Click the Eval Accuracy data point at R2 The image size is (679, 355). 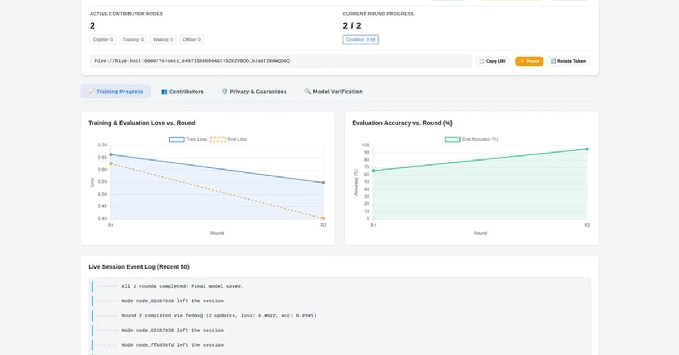click(587, 149)
